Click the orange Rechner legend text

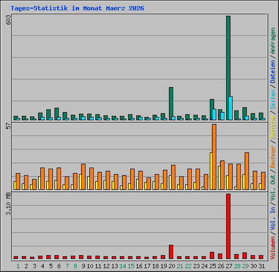tap(273, 157)
